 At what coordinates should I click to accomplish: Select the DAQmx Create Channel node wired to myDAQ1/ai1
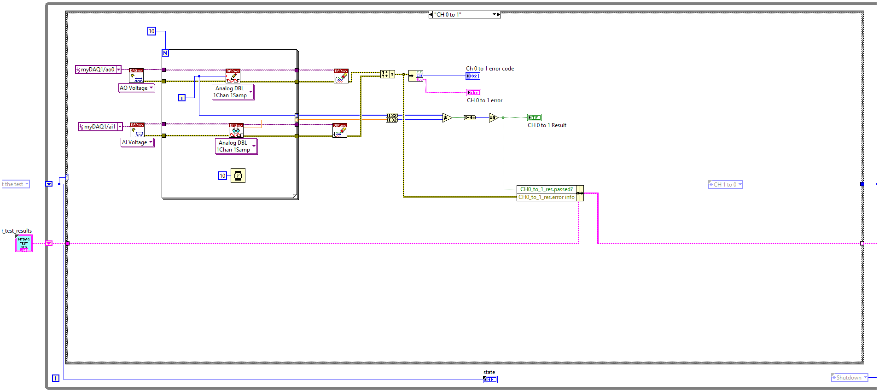pos(137,130)
